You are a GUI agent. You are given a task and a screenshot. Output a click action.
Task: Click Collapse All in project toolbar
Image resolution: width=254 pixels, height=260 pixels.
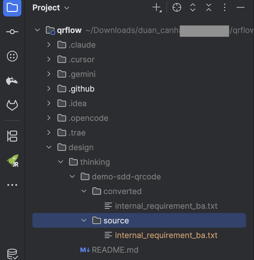(209, 8)
